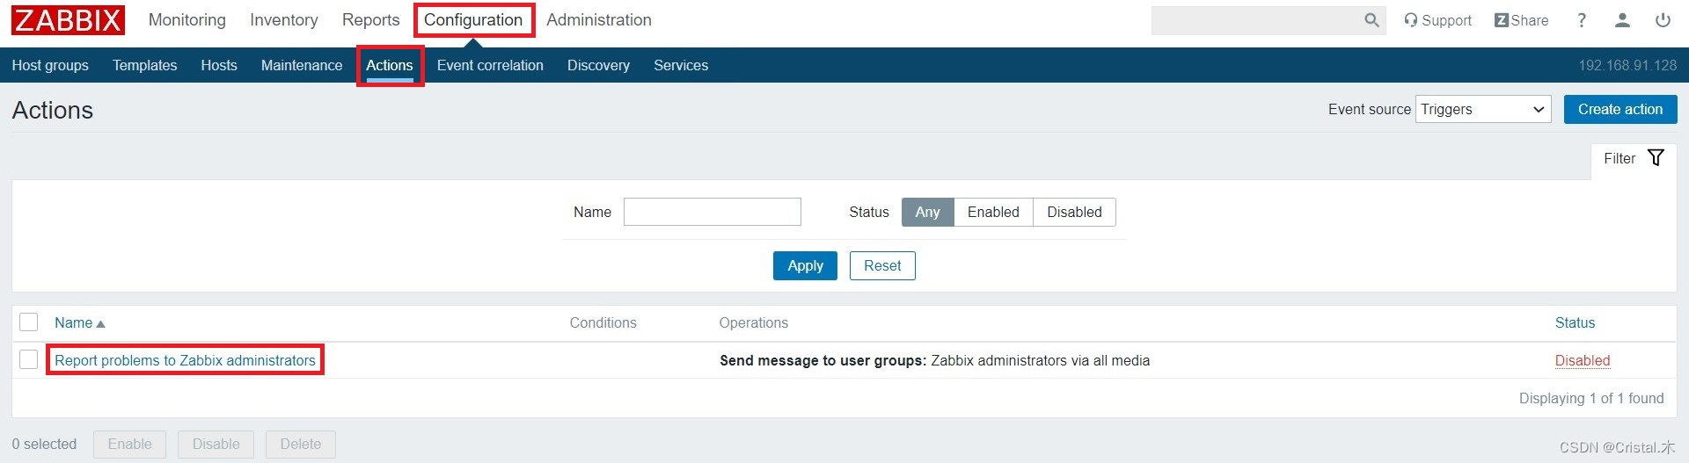Focus the Name filter input field

[713, 212]
